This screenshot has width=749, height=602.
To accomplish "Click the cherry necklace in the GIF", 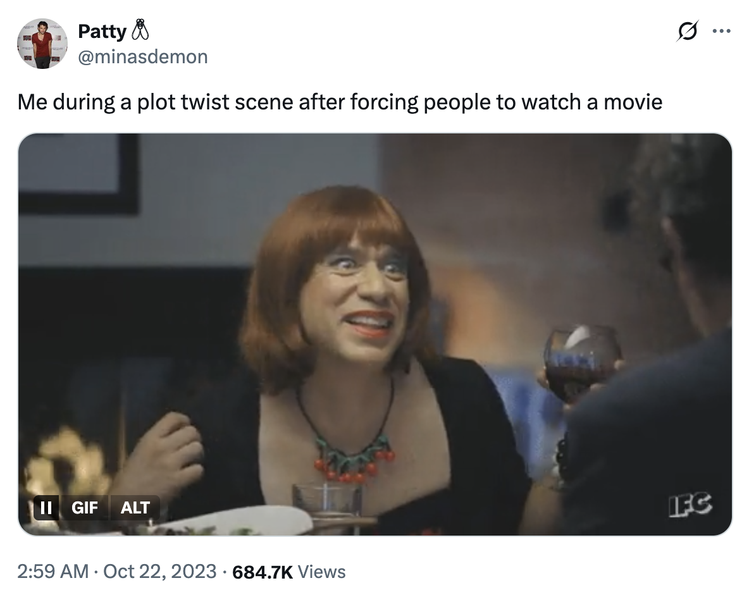I will (353, 458).
